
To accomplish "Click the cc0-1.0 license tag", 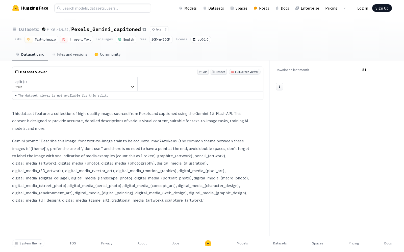I will 201,39.
